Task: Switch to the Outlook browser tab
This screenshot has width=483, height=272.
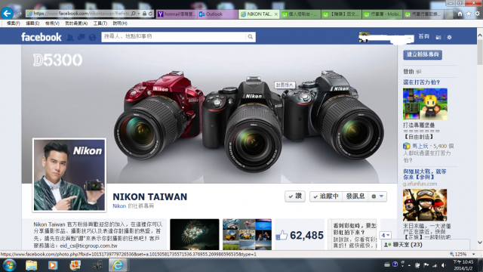Action: click(x=218, y=14)
